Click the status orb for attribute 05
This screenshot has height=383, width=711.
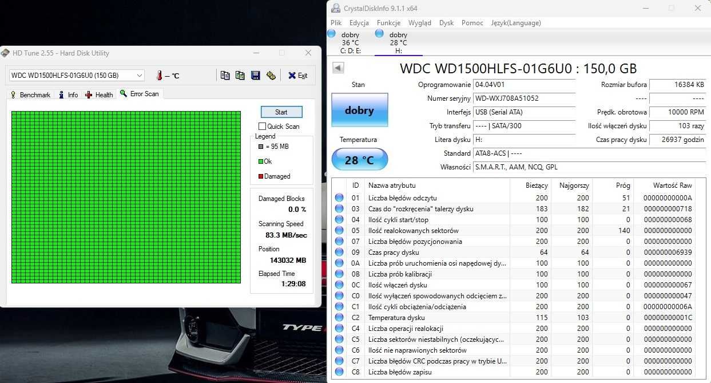(339, 230)
